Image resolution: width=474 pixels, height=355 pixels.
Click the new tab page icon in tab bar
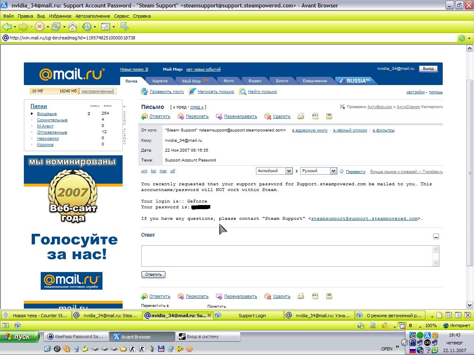[439, 315]
